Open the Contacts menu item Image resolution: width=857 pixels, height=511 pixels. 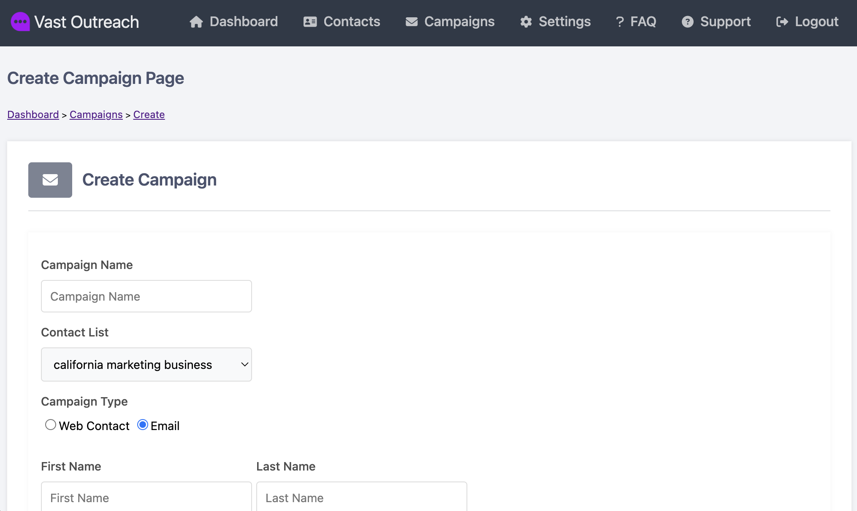tap(342, 22)
